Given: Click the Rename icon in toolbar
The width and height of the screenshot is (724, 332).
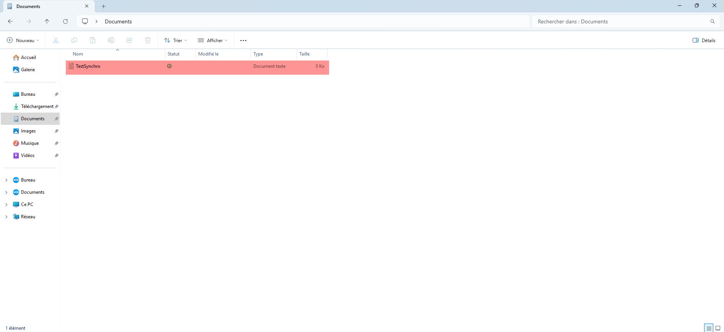Looking at the screenshot, I should [x=111, y=40].
